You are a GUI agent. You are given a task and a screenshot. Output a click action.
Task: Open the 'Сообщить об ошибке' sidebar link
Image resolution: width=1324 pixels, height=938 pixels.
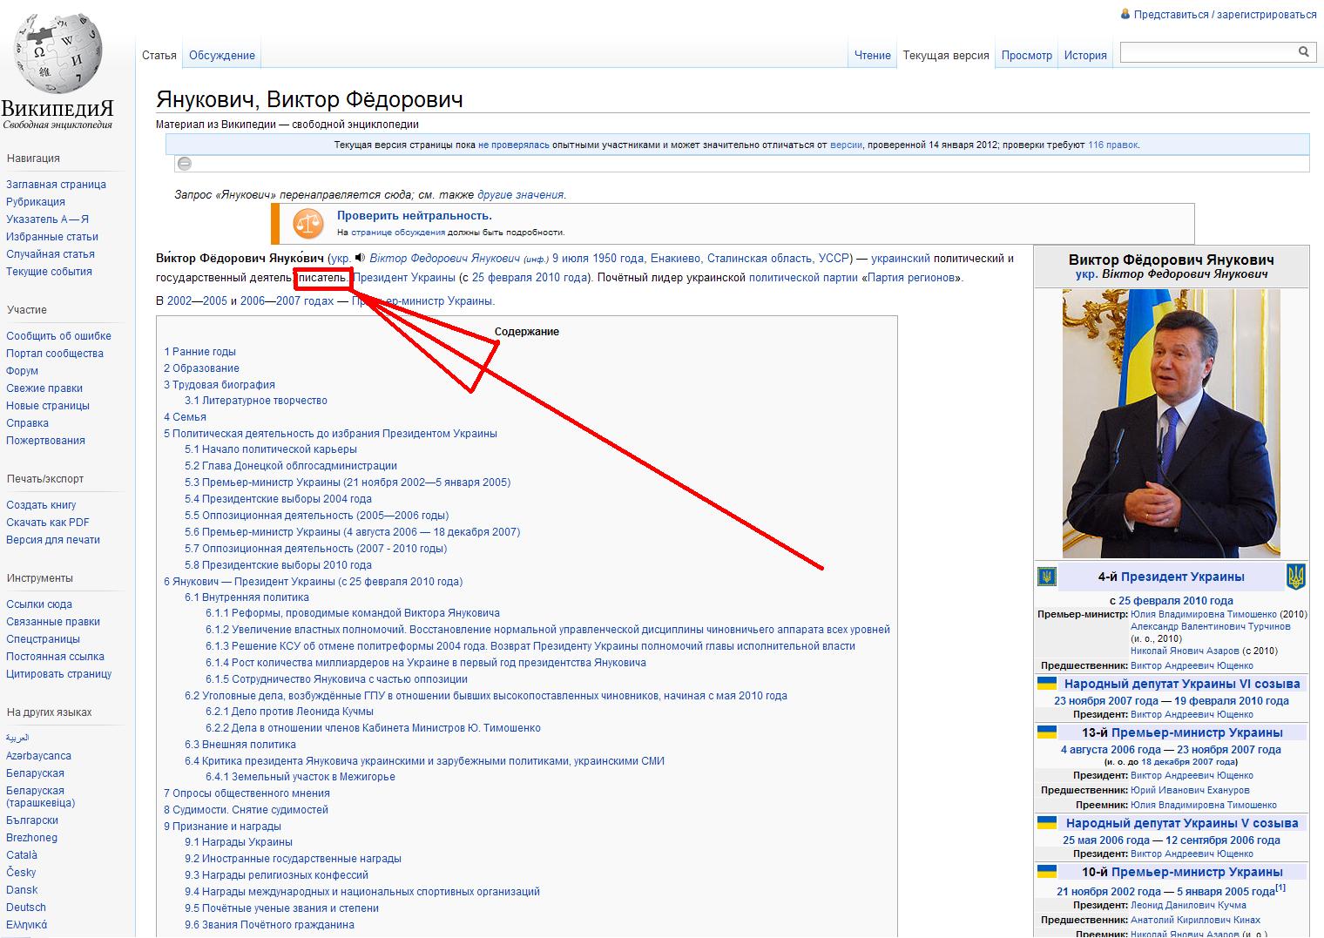tap(58, 336)
